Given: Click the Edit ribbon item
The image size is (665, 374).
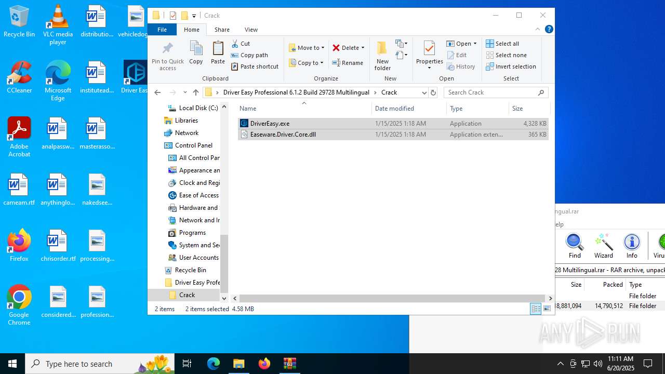Looking at the screenshot, I should (x=457, y=55).
